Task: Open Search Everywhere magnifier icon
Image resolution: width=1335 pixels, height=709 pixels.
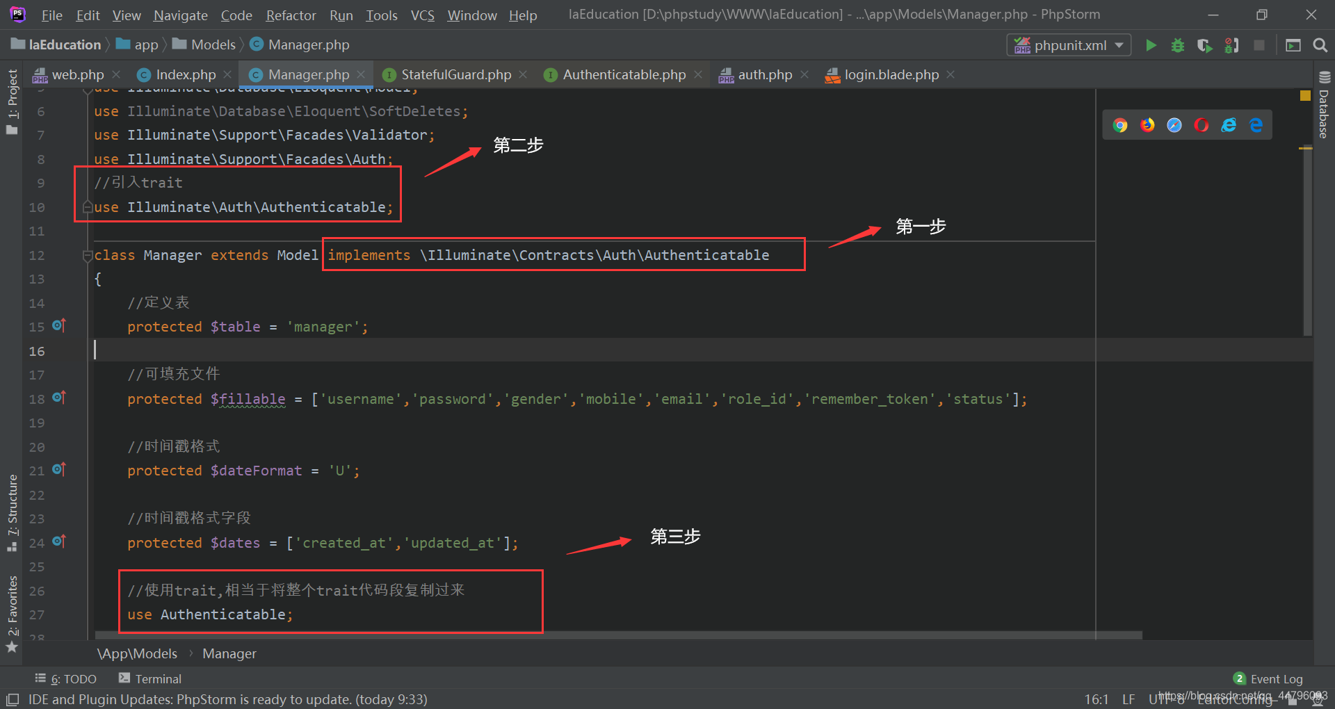Action: coord(1320,45)
